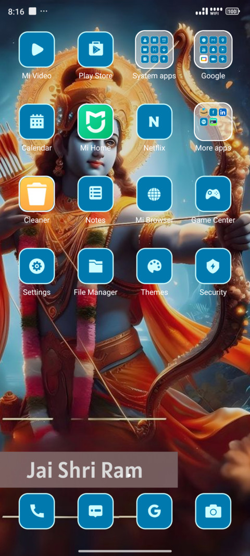Tap the Themes label
Screen dimensions: 250x556
click(154, 292)
